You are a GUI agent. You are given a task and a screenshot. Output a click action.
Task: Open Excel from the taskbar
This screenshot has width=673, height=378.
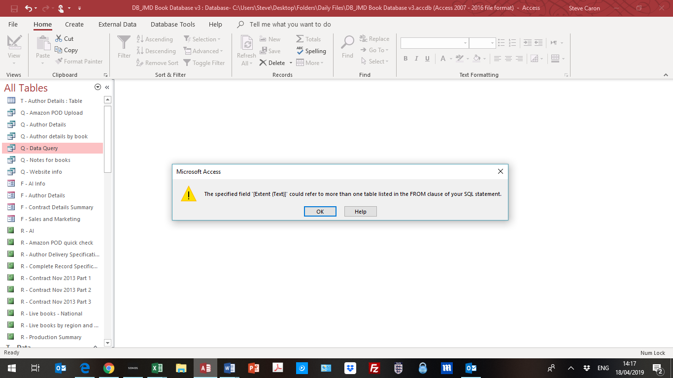(x=157, y=368)
